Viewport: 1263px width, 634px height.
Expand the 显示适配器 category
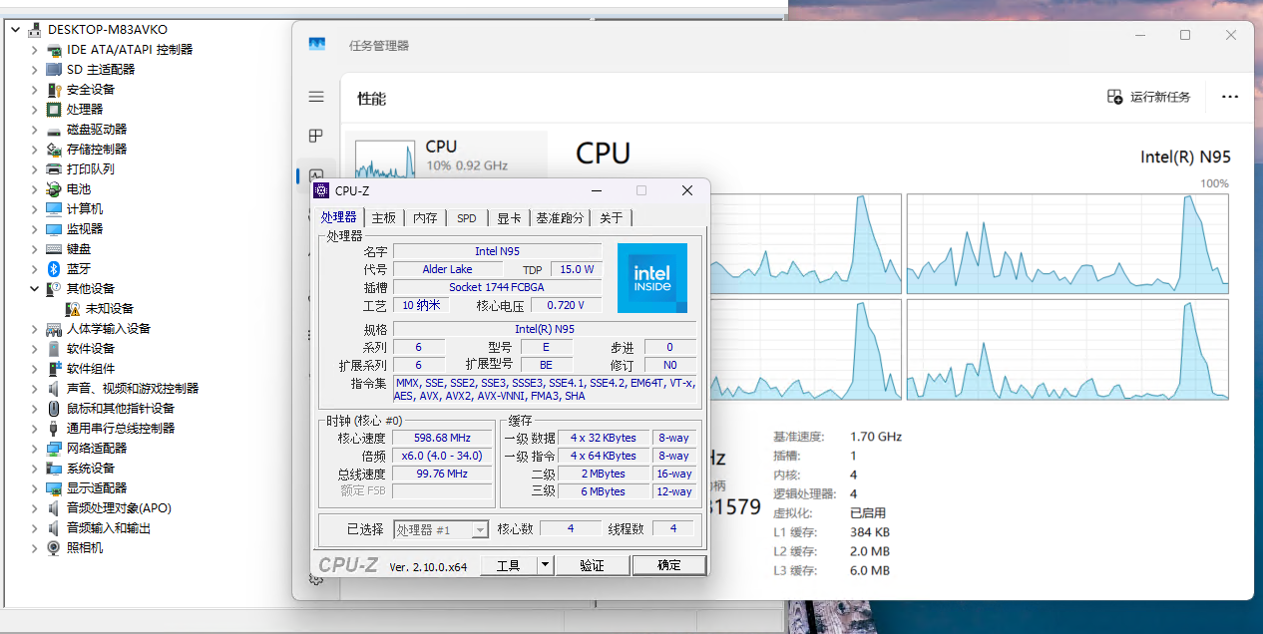click(34, 487)
